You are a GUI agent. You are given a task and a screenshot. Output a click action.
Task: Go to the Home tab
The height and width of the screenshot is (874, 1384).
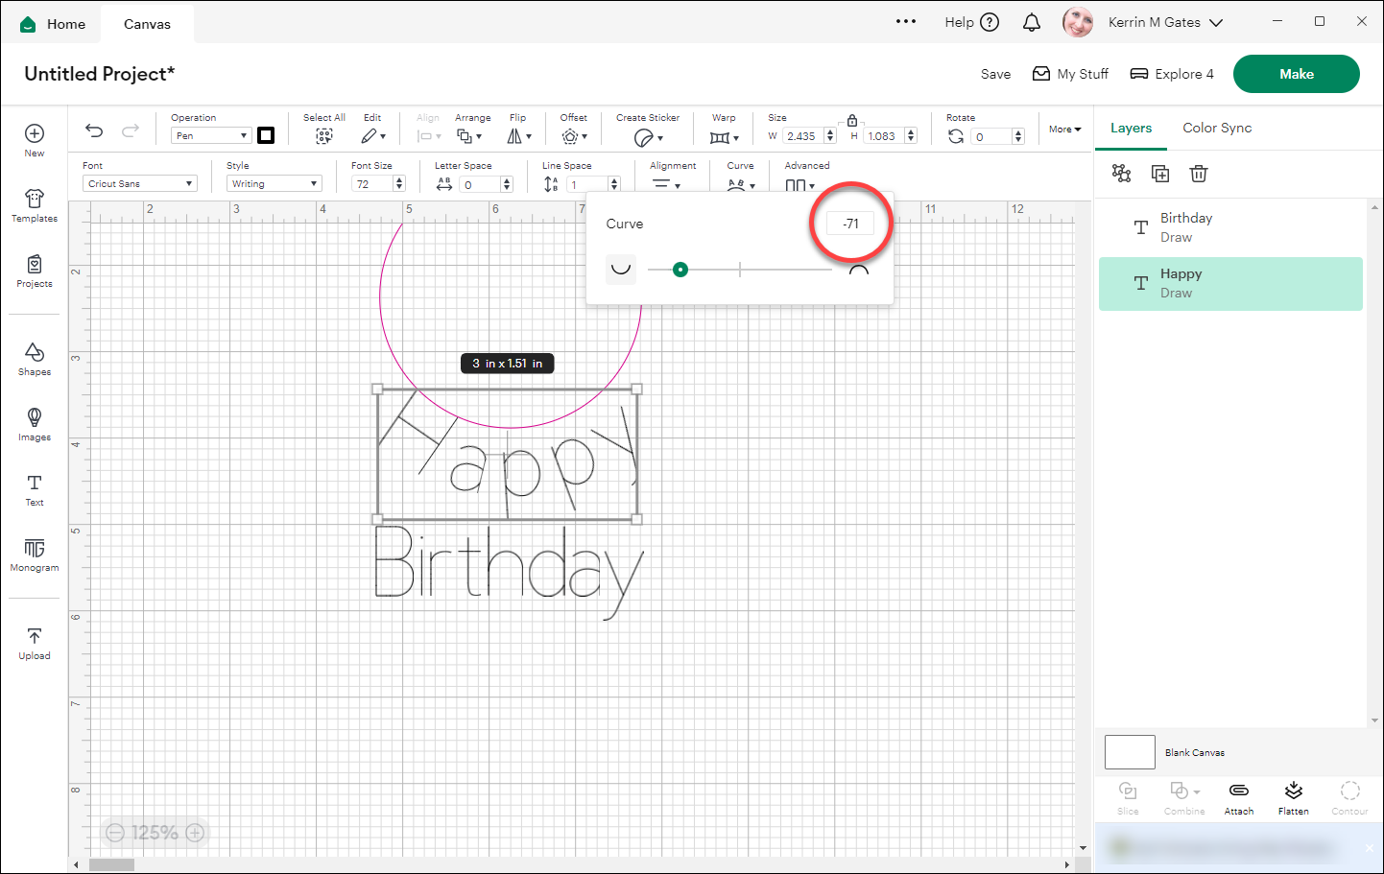click(54, 24)
